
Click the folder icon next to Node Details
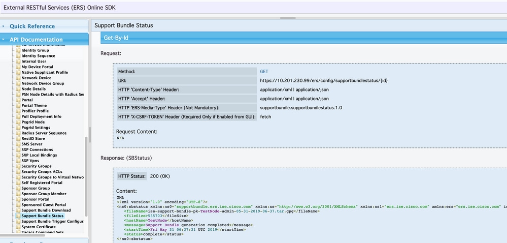tap(18, 89)
